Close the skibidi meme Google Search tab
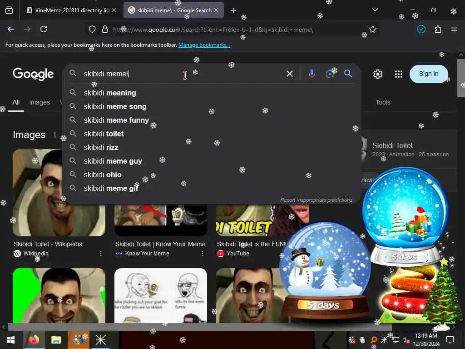 point(216,10)
